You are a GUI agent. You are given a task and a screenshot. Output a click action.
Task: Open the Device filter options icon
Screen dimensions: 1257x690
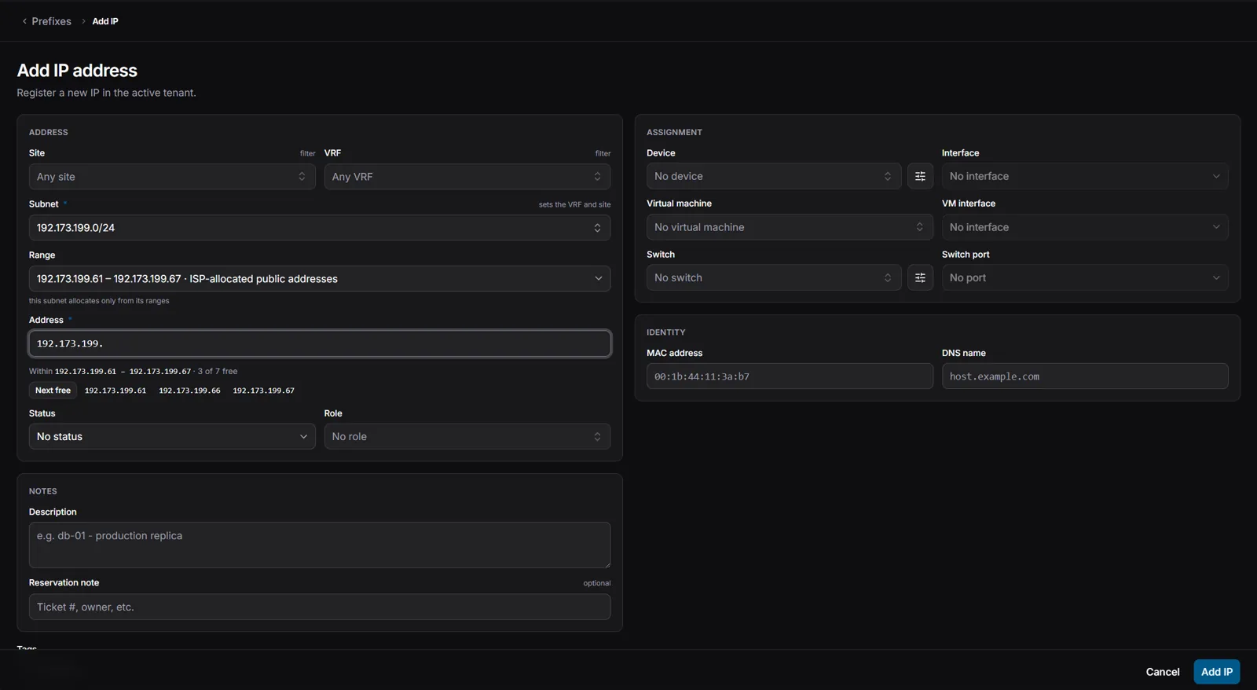(x=920, y=176)
